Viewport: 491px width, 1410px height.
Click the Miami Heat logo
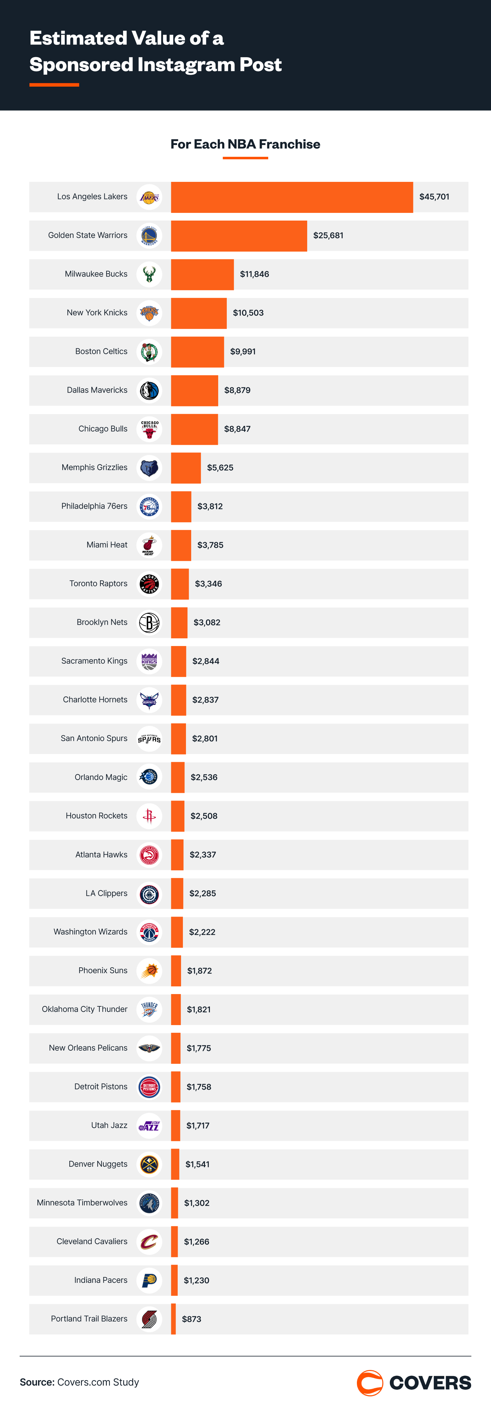point(149,545)
